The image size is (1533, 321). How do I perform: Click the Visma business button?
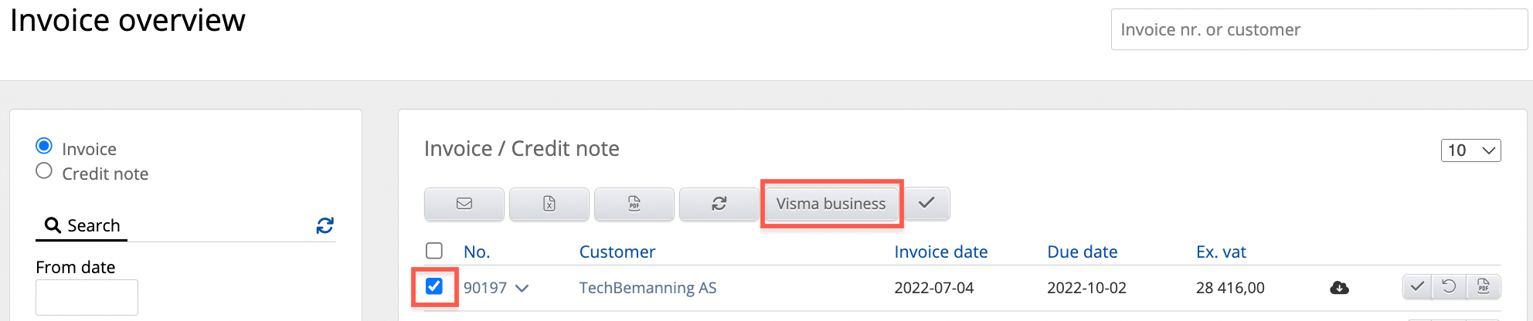pos(831,204)
